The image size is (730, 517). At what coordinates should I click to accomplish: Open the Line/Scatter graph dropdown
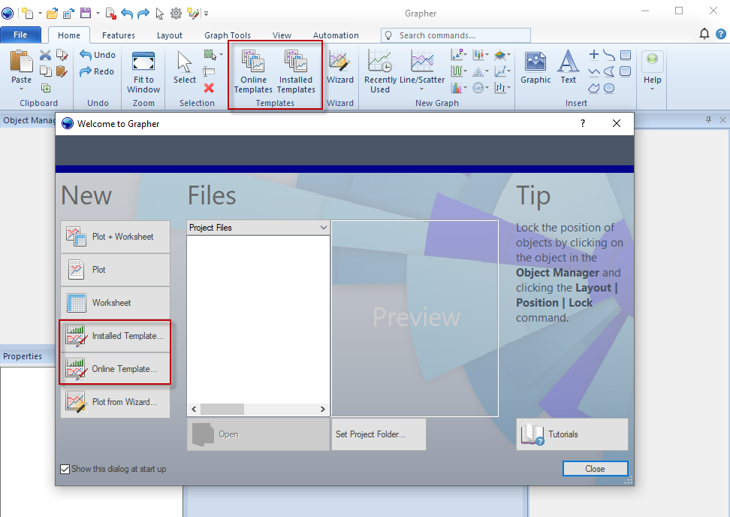[421, 89]
